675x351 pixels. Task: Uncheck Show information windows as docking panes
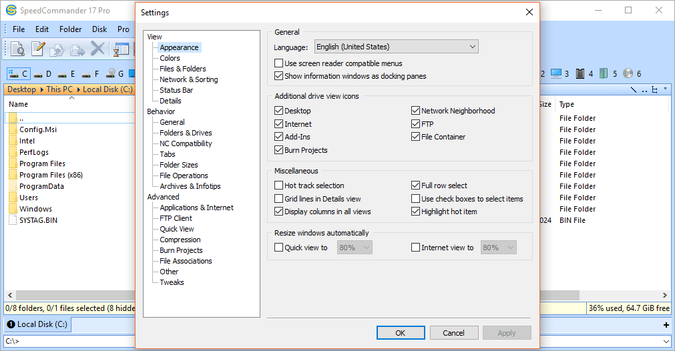click(x=278, y=75)
